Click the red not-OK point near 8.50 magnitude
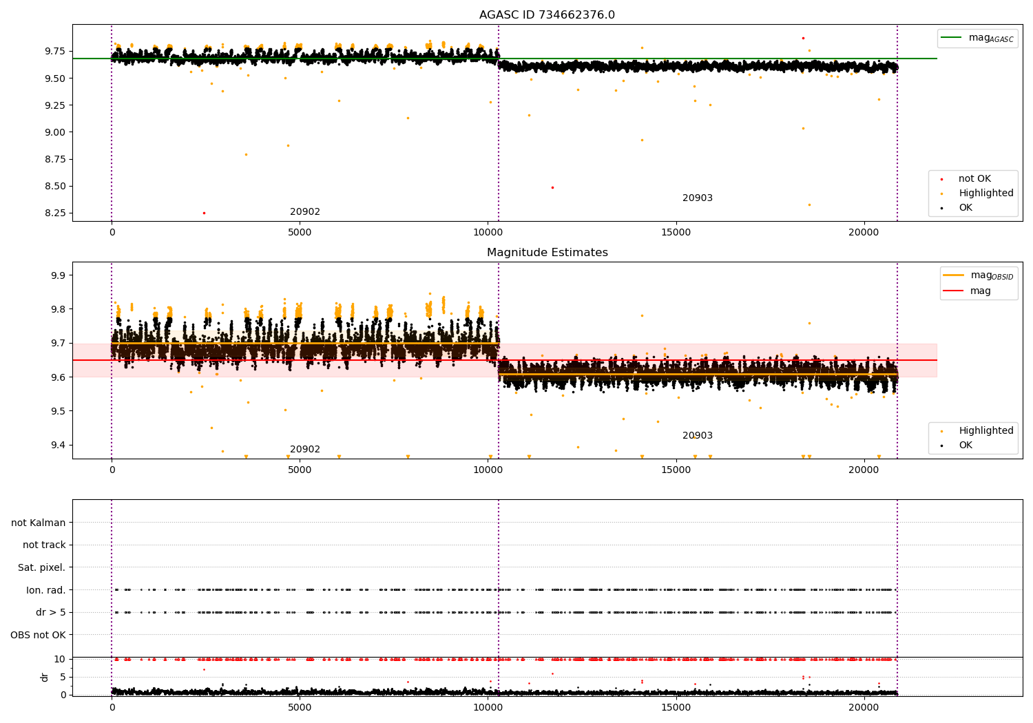 pyautogui.click(x=552, y=187)
